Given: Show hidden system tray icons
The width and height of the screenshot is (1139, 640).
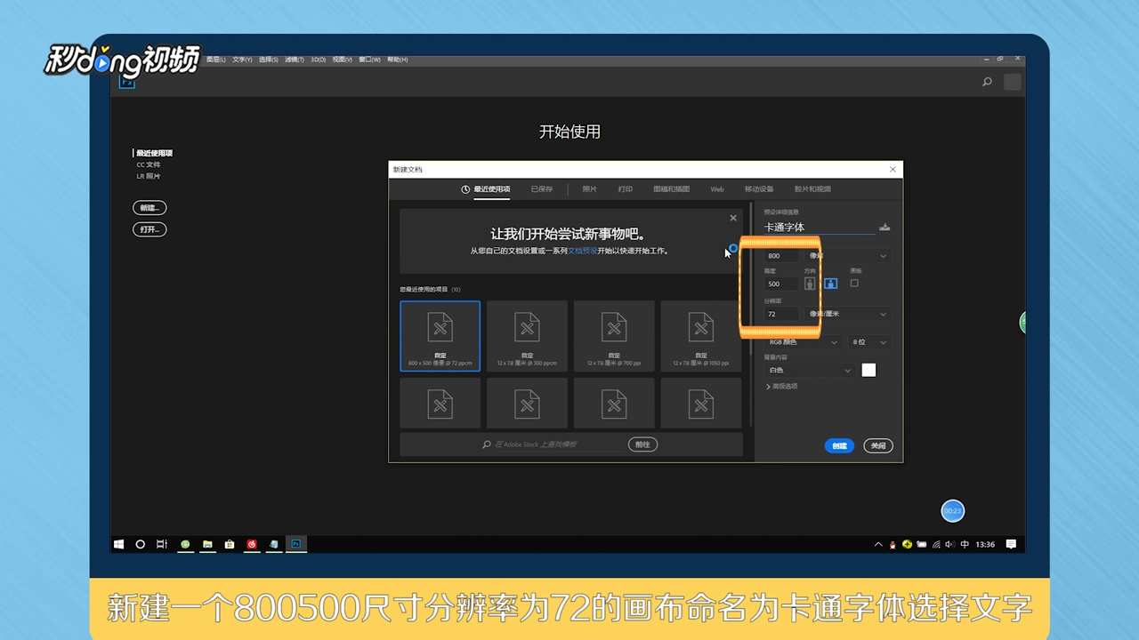Looking at the screenshot, I should click(879, 544).
